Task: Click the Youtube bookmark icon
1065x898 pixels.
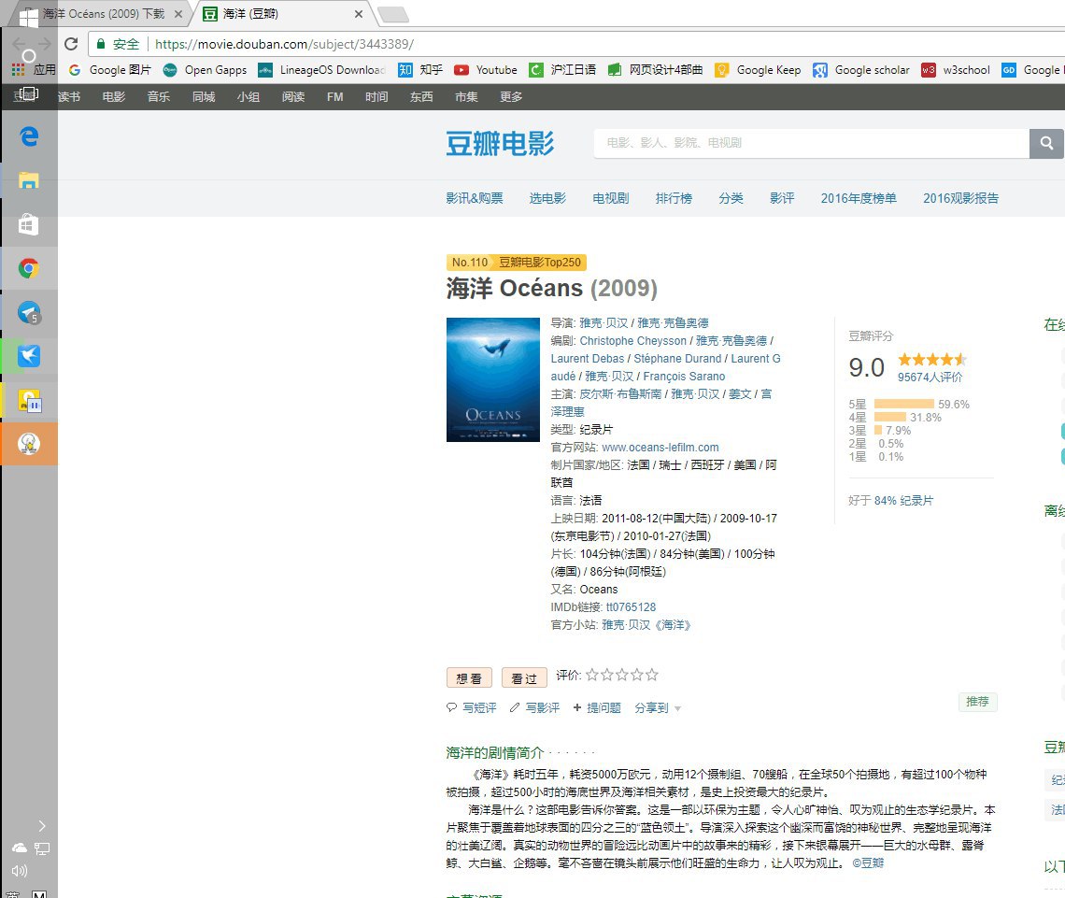Action: (461, 70)
